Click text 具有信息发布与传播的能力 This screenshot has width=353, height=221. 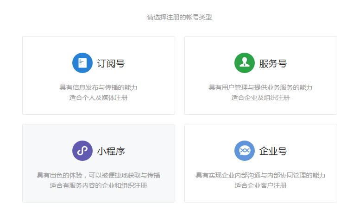(98, 87)
